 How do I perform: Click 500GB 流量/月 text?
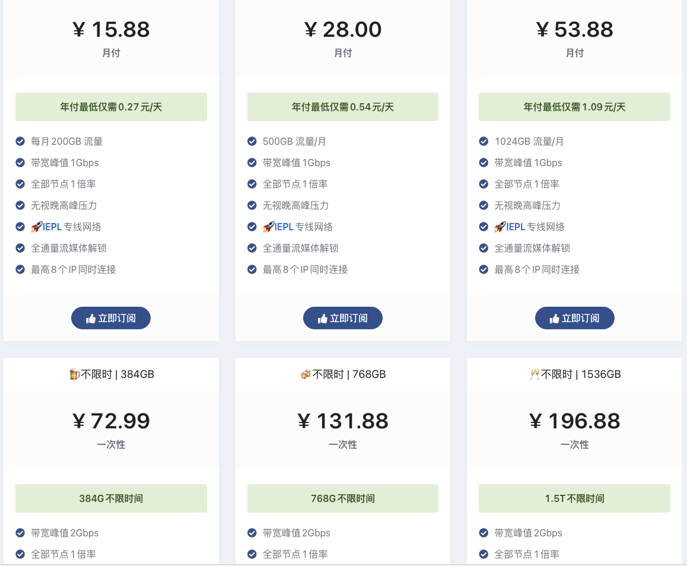(x=294, y=141)
